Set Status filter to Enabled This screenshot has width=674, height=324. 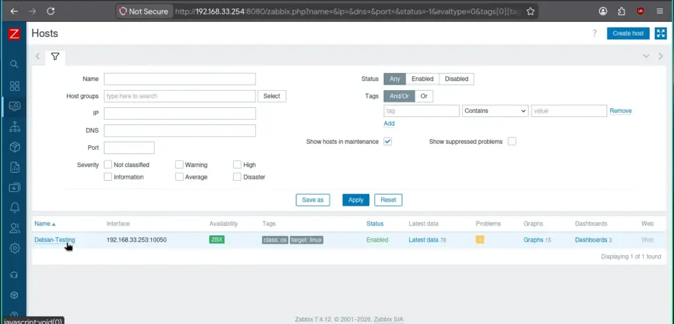[x=423, y=79]
